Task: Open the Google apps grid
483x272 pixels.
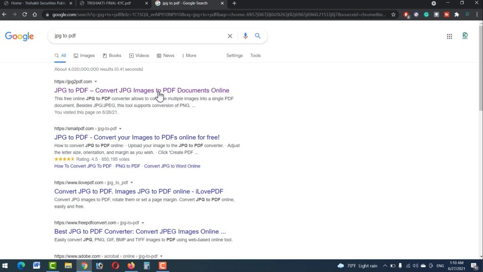Action: [x=450, y=36]
